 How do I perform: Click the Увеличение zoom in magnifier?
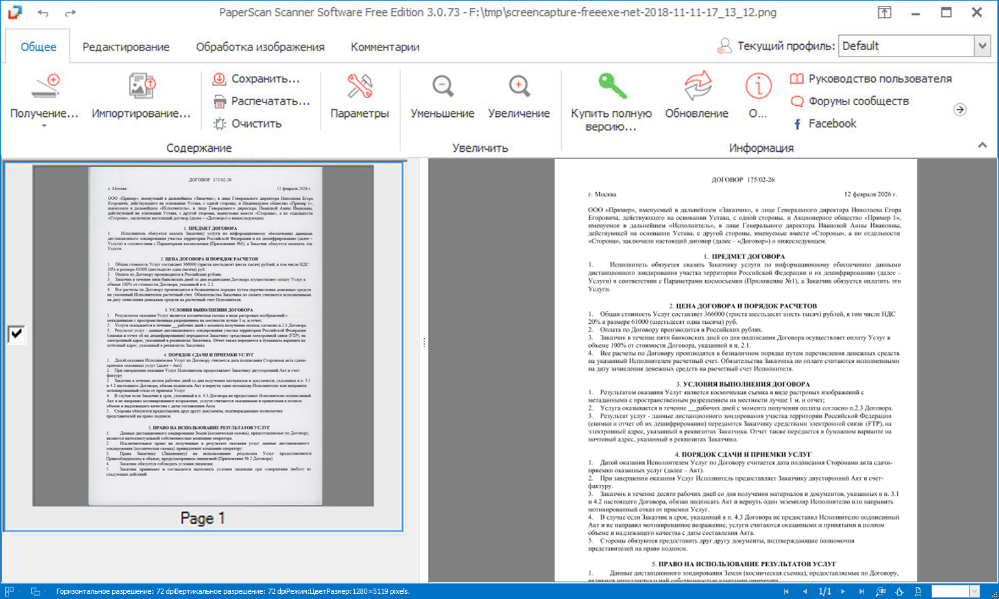519,86
